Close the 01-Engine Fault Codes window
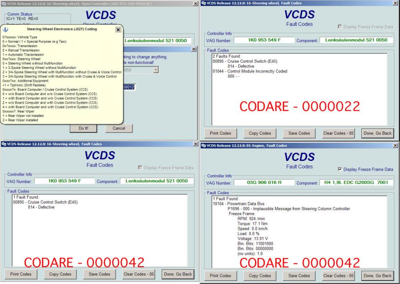This screenshot has height=284, width=400. coord(396,146)
